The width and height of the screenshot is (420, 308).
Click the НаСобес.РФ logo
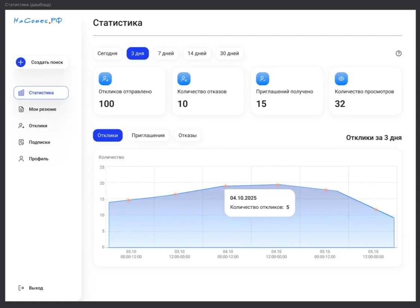[38, 21]
